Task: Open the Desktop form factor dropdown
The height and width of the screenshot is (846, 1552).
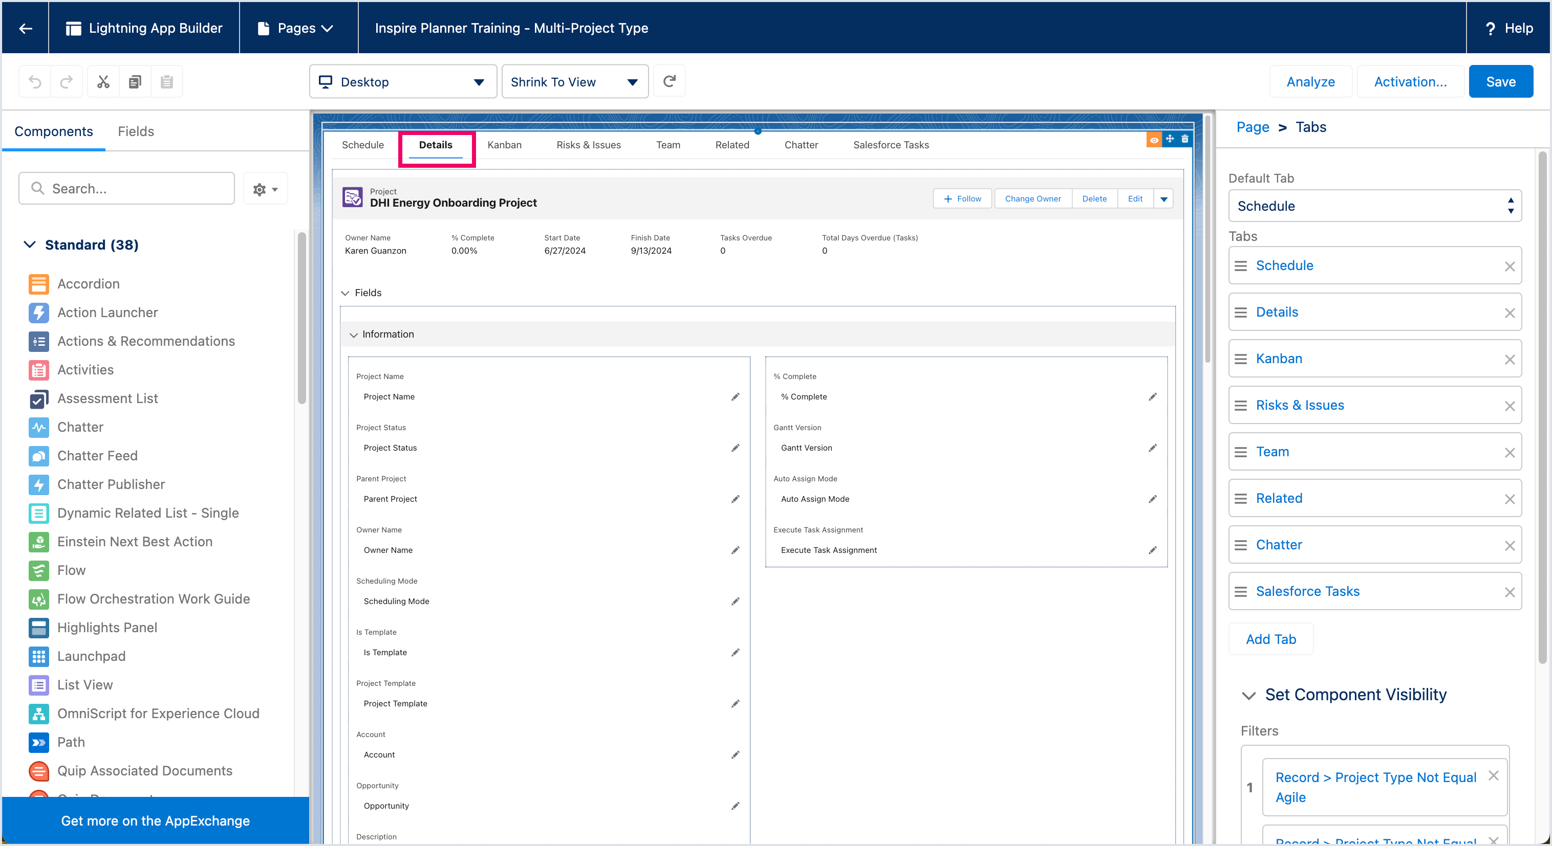Action: click(403, 81)
